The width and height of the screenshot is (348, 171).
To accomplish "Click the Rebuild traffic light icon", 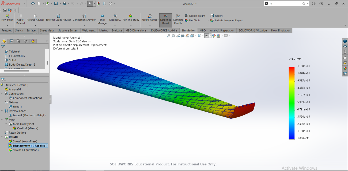I will point(98,4).
